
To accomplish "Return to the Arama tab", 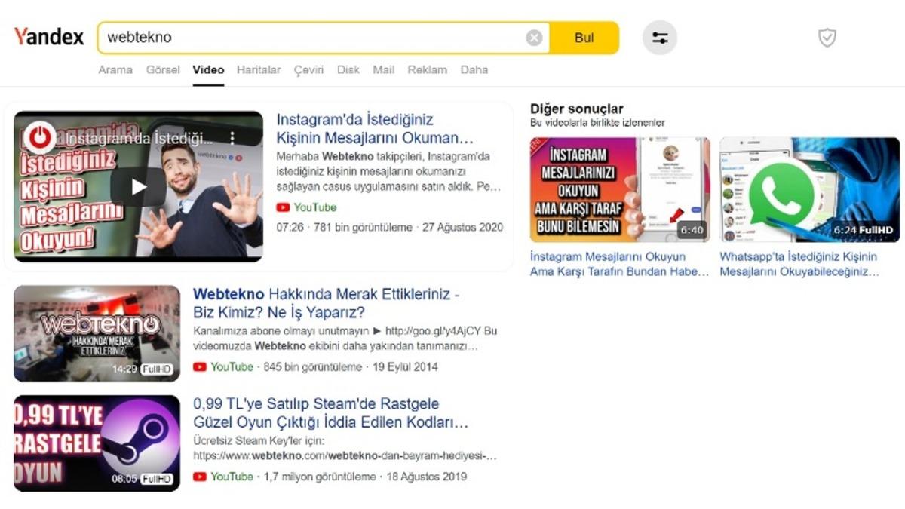I will point(115,69).
